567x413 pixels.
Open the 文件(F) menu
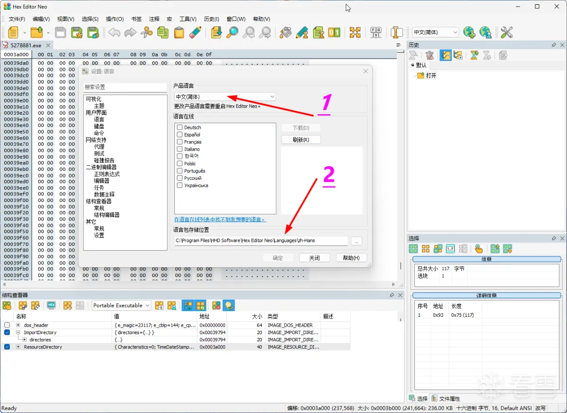[x=17, y=19]
